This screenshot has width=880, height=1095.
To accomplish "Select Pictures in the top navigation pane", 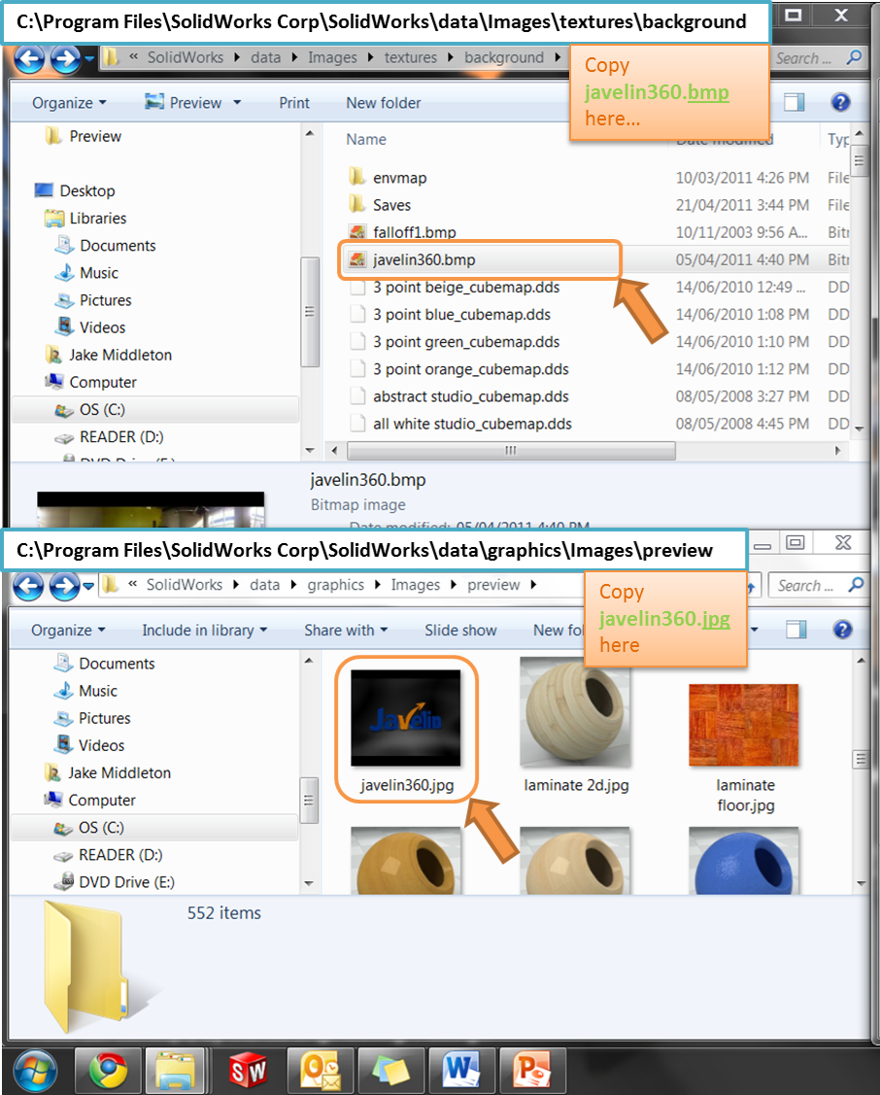I will [93, 299].
